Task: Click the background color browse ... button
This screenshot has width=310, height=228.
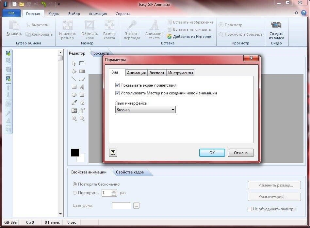Action: [136, 206]
